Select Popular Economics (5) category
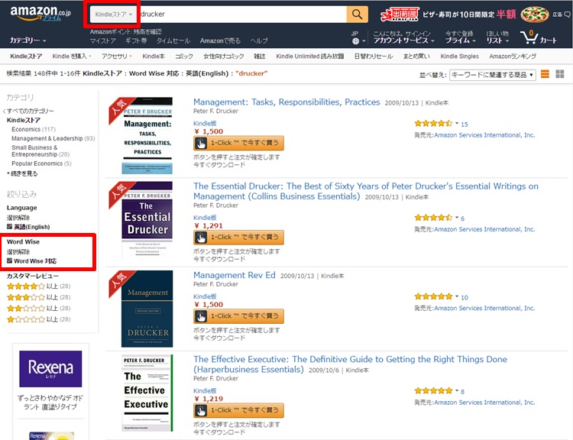The height and width of the screenshot is (440, 573). click(x=42, y=163)
